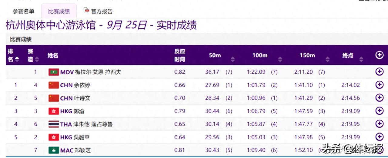Sort by 150m split time arrows
This screenshot has width=388, height=158.
tap(327, 60)
